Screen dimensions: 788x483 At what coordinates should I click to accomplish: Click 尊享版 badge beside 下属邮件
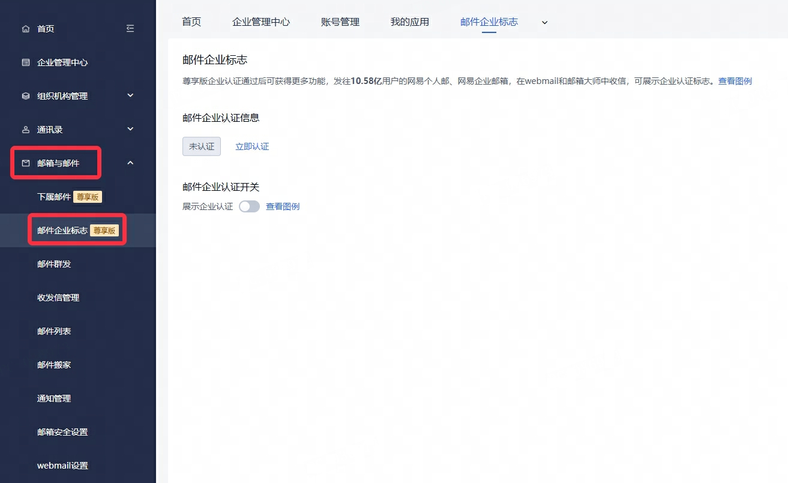coord(89,197)
